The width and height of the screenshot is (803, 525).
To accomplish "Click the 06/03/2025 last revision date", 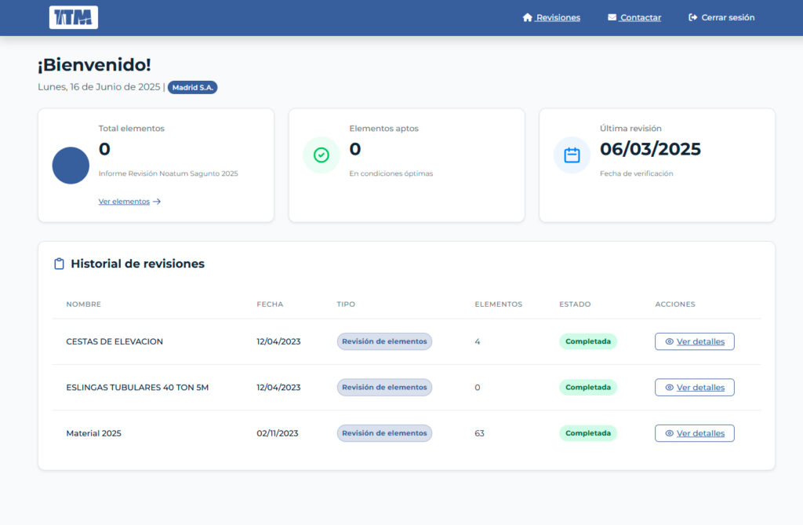I will 650,149.
